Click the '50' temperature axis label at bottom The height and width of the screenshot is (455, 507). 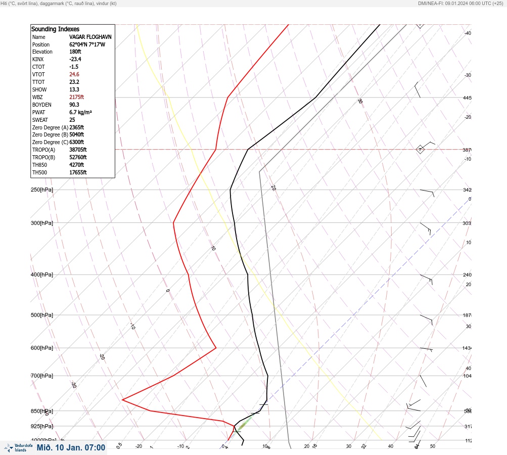point(433,446)
